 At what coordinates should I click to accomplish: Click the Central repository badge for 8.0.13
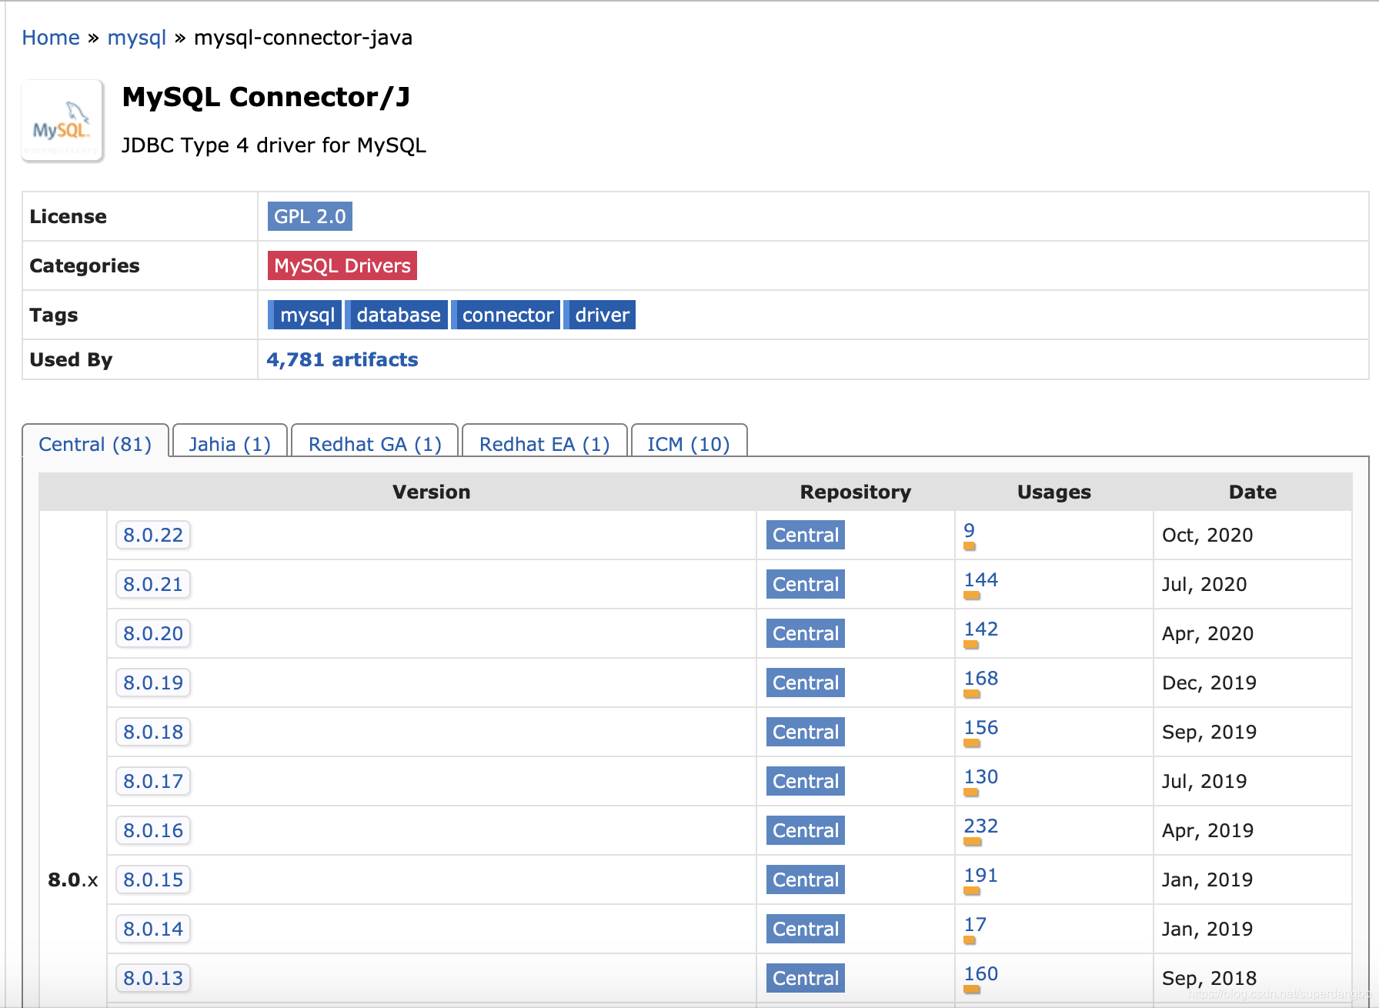tap(806, 978)
